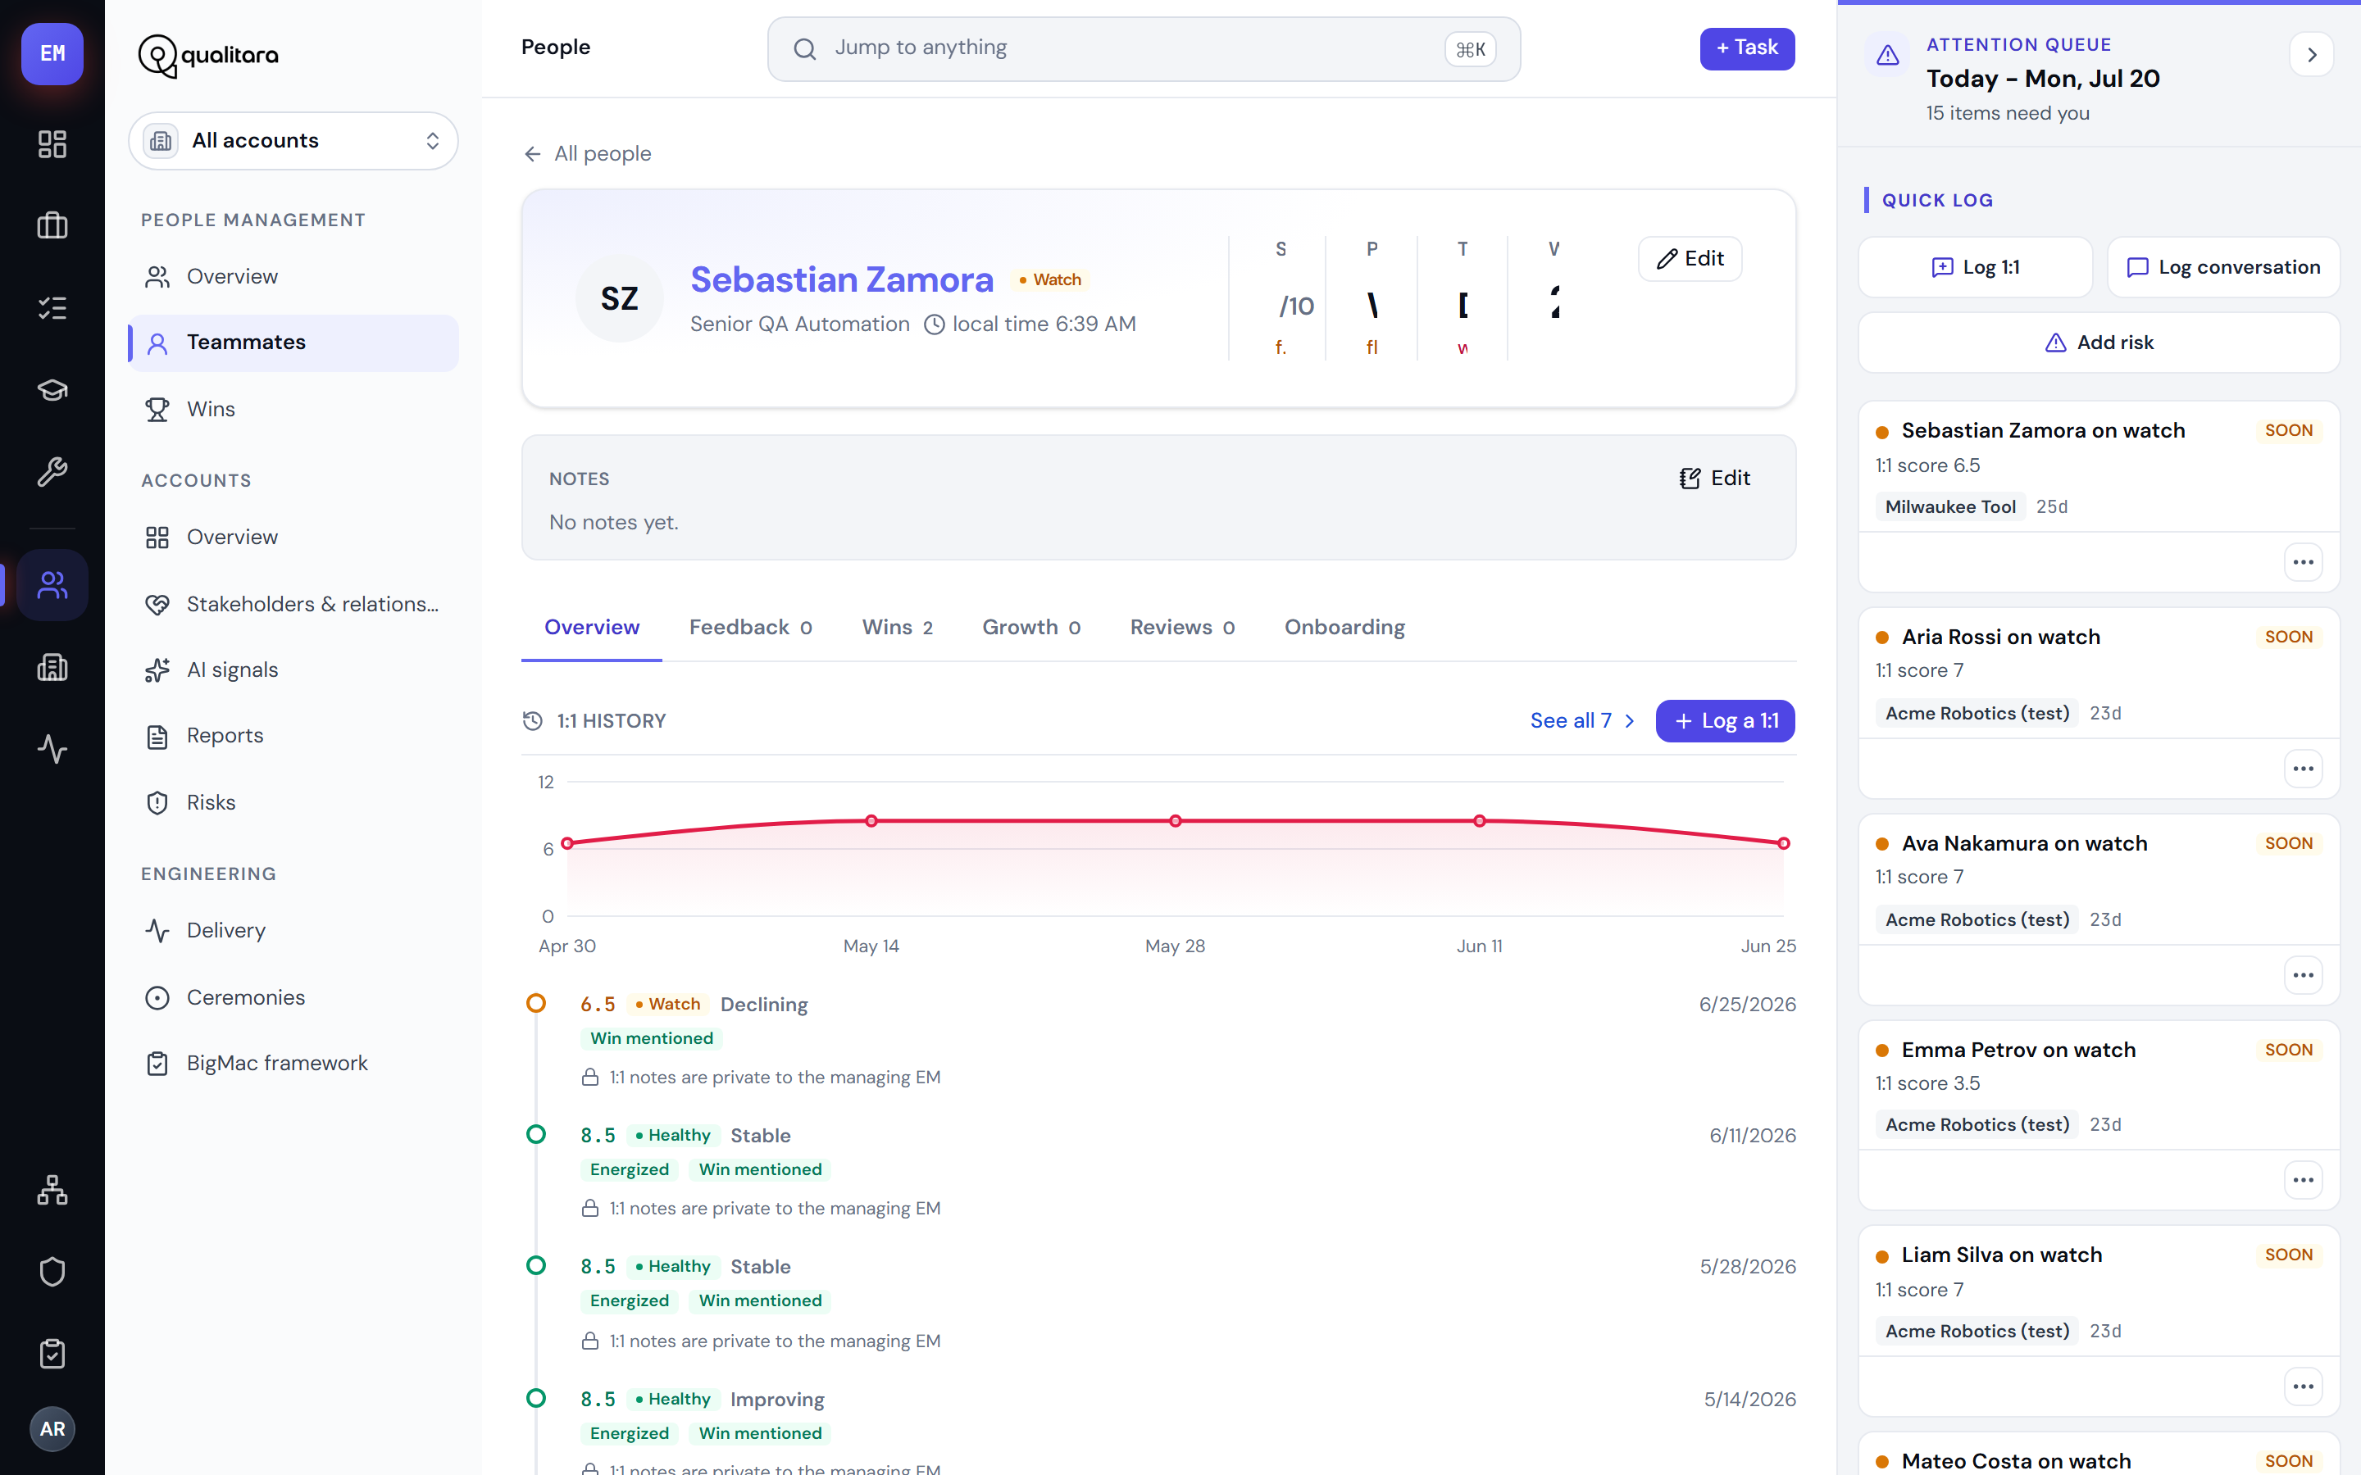Screen dimensions: 2361x1475
Task: Open the clipboard check icon in left rail
Action: coord(52,1354)
